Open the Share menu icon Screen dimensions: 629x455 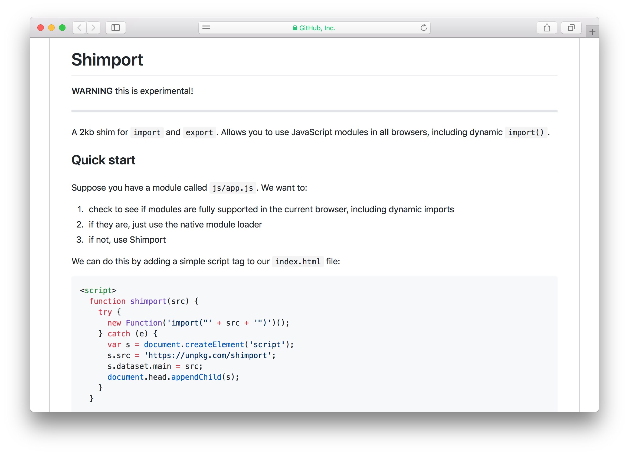click(547, 28)
